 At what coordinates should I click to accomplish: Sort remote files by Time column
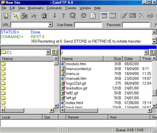(146, 59)
